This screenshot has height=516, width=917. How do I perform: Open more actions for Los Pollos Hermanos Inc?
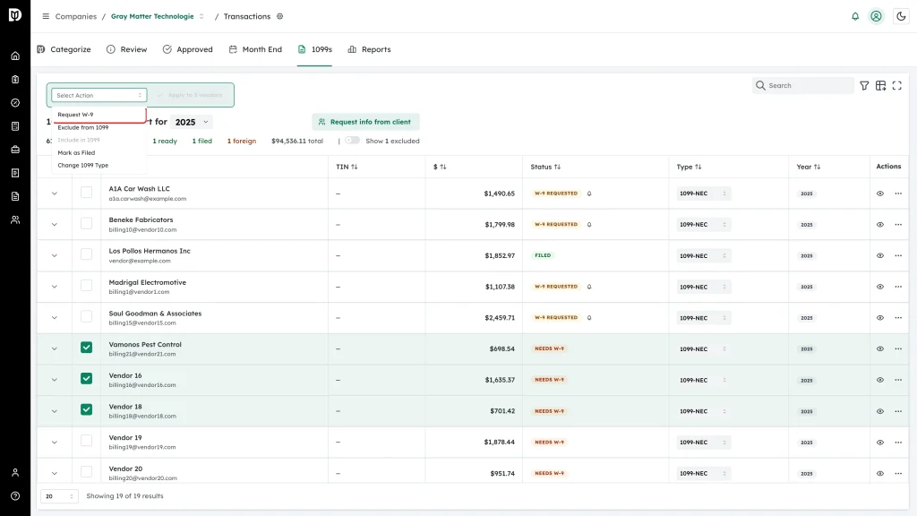[898, 255]
